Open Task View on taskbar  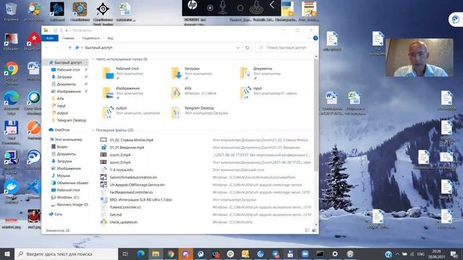coord(125,253)
